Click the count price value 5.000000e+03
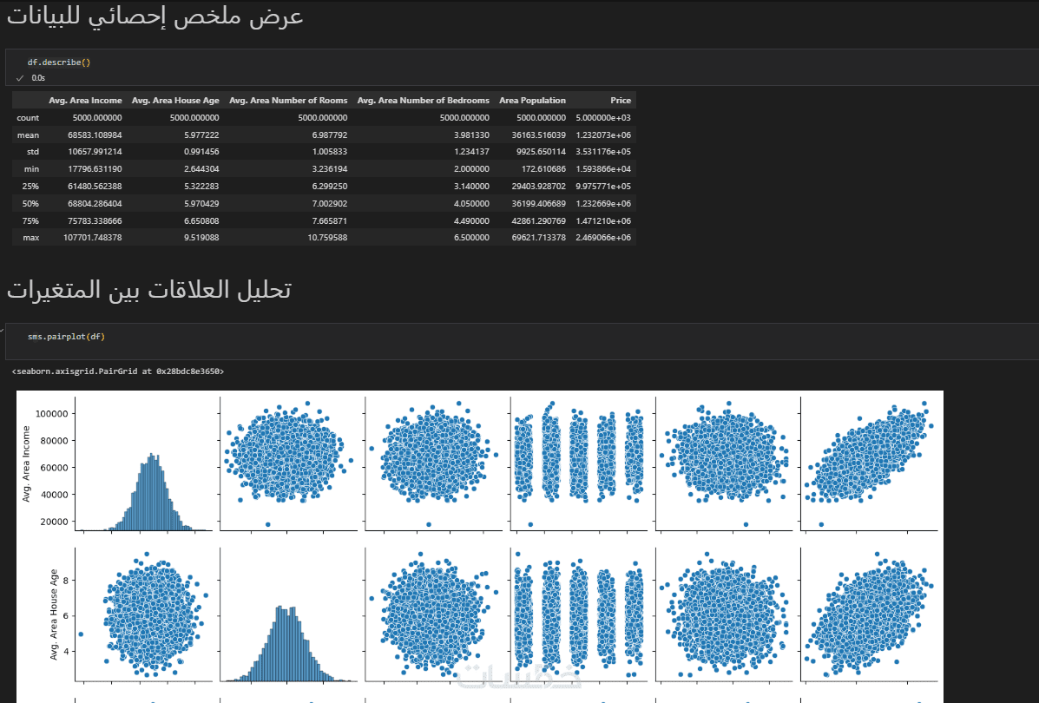Screen dimensions: 1039x703 tap(603, 118)
